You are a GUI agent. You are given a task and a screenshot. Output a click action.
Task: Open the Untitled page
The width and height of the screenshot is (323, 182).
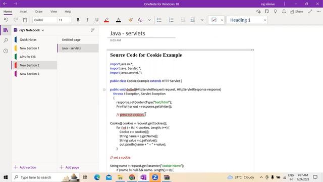[78, 39]
